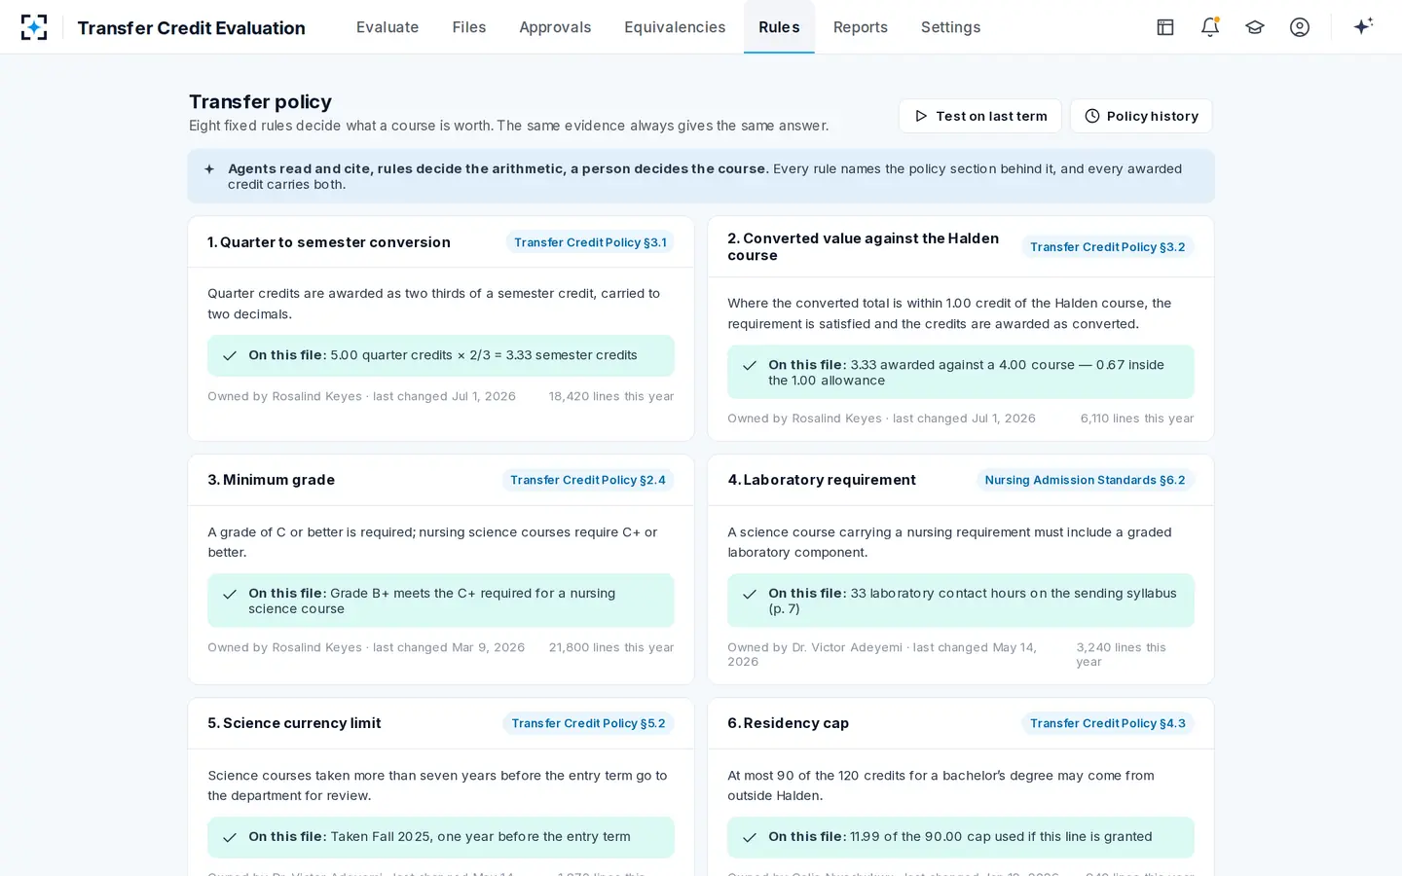Image resolution: width=1402 pixels, height=876 pixels.
Task: Open Transfer Credit Policy §3.1 reference
Action: point(590,242)
